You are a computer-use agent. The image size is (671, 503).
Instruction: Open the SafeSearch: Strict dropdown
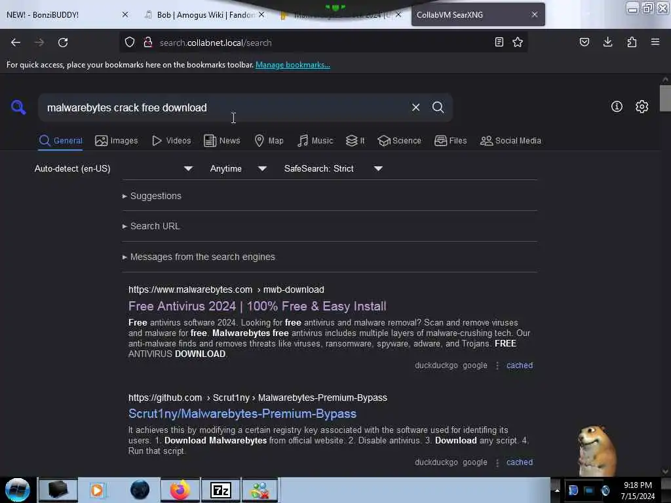pos(334,168)
